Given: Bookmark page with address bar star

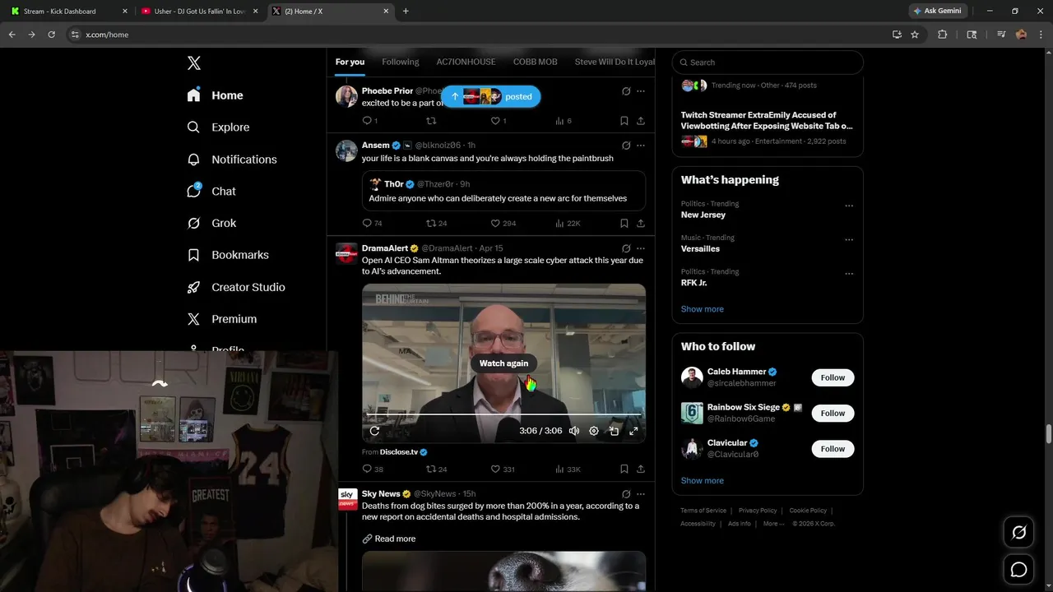Looking at the screenshot, I should 915,35.
